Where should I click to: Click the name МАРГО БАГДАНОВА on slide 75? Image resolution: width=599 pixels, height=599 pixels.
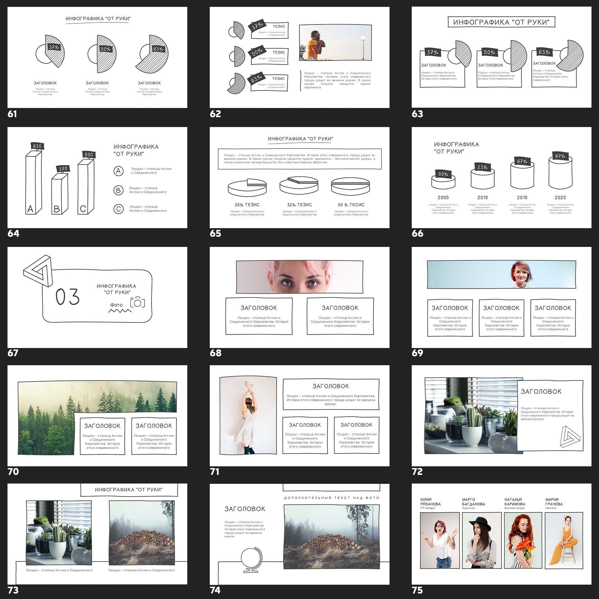click(x=474, y=502)
